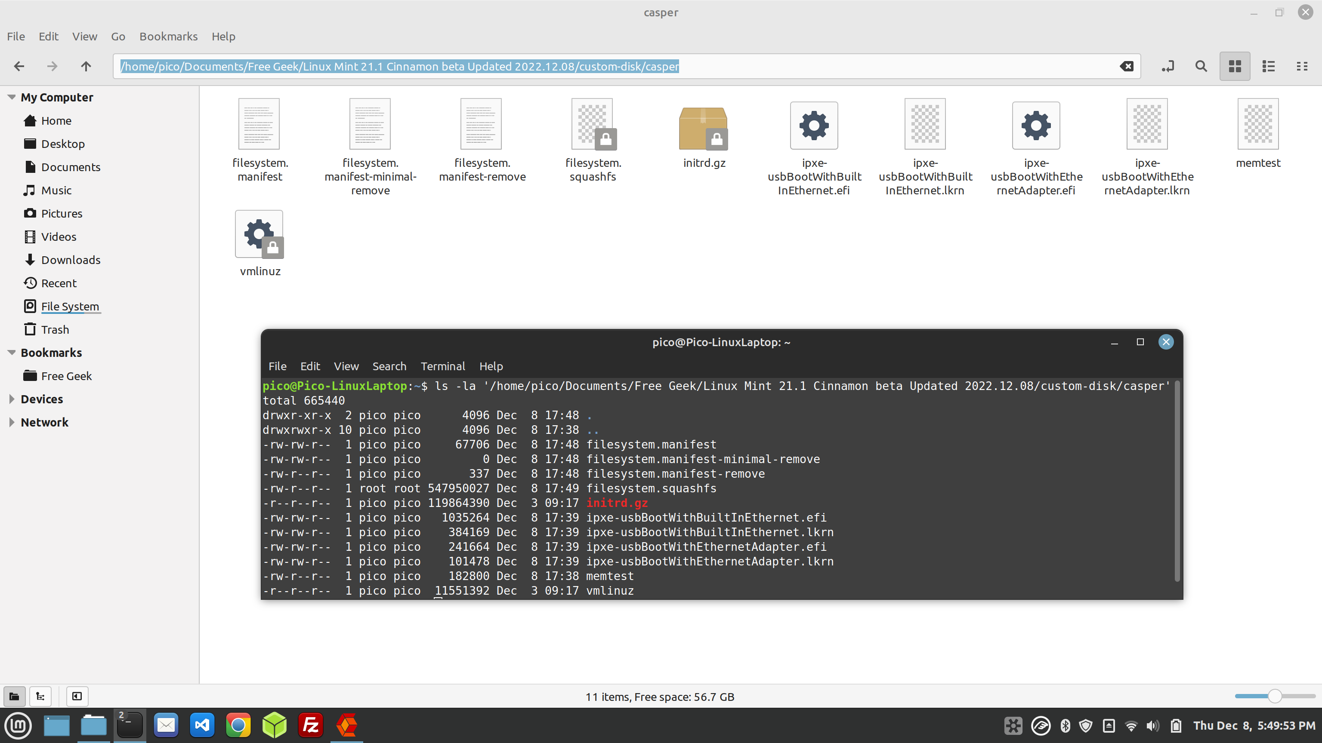The width and height of the screenshot is (1322, 743).
Task: Open the Terminal menu in the terminal window
Action: pos(442,366)
